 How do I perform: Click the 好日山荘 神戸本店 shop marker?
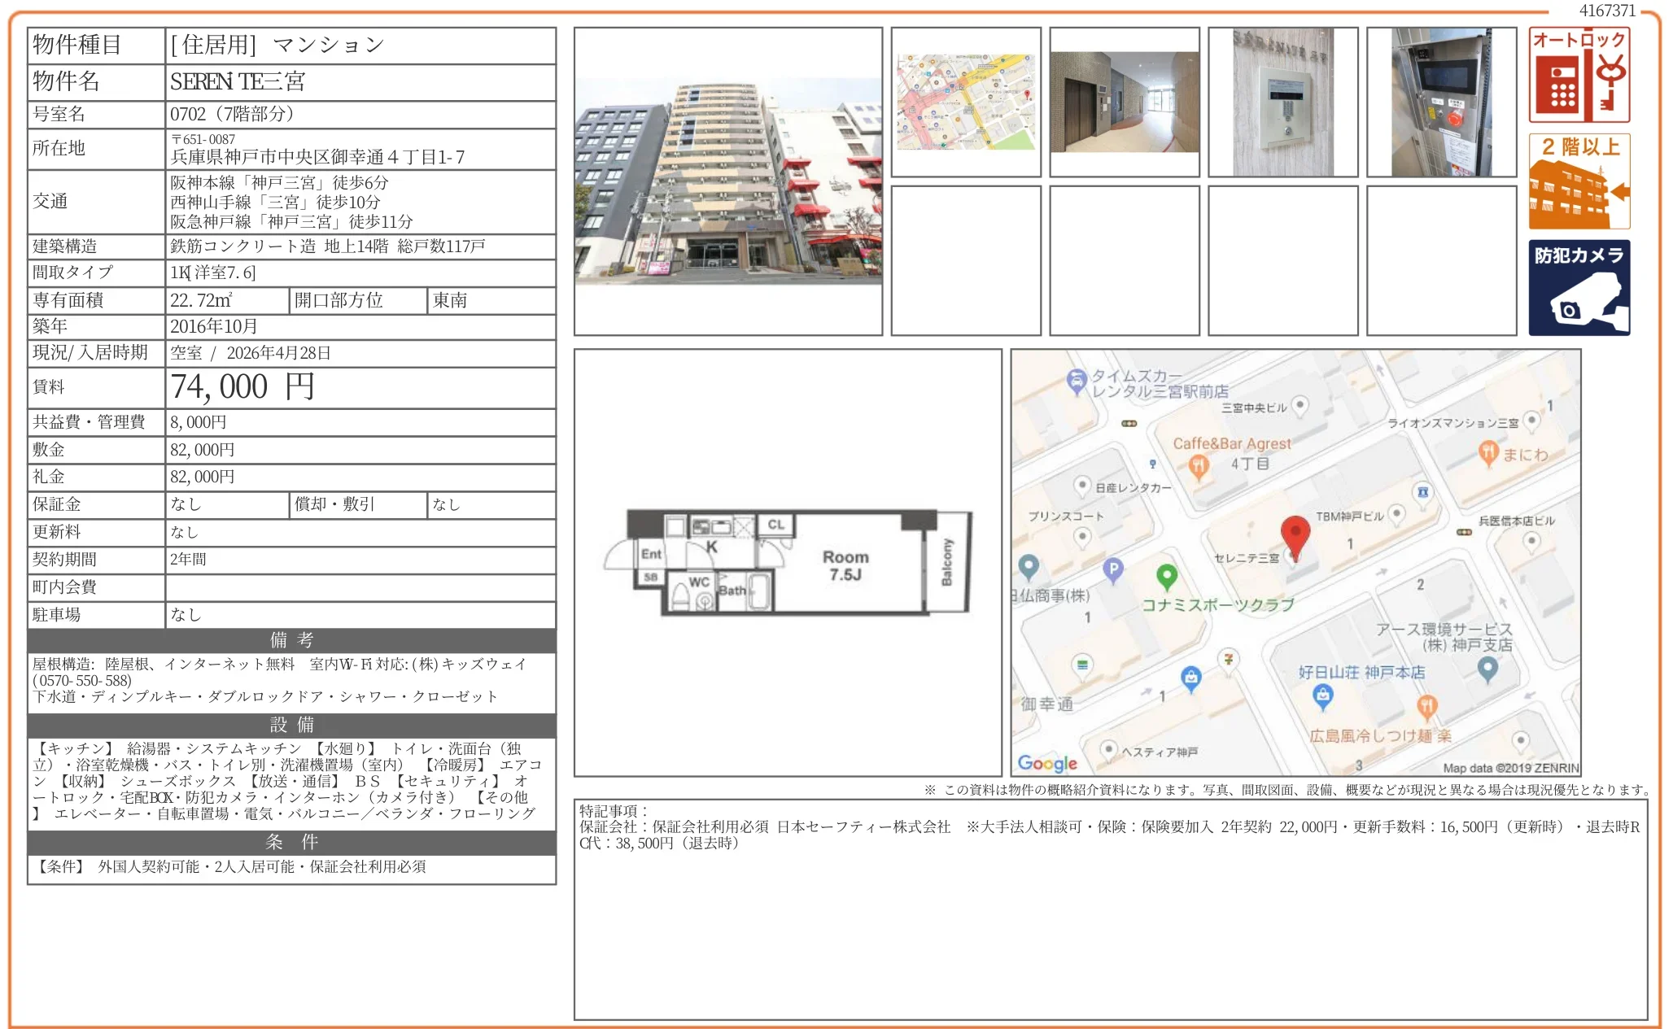coord(1322,694)
